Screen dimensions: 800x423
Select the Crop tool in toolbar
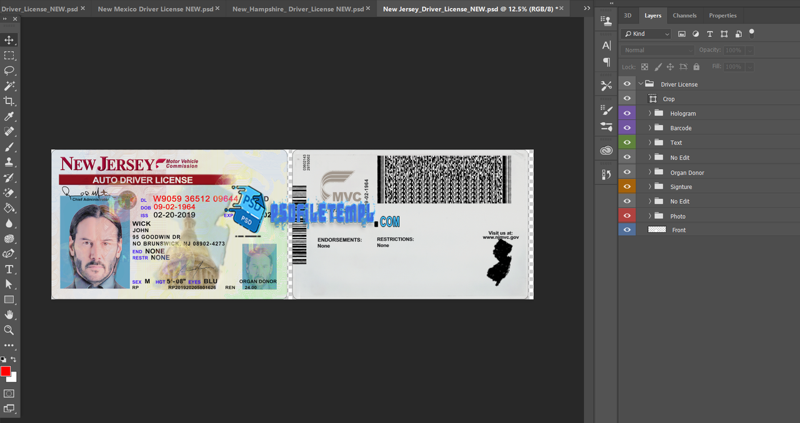[x=9, y=101]
